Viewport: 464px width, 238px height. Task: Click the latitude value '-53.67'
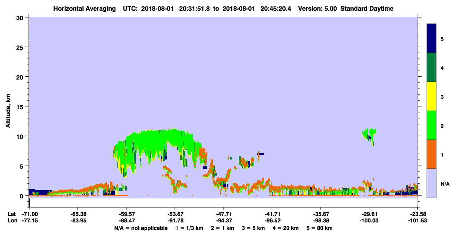pyautogui.click(x=175, y=214)
